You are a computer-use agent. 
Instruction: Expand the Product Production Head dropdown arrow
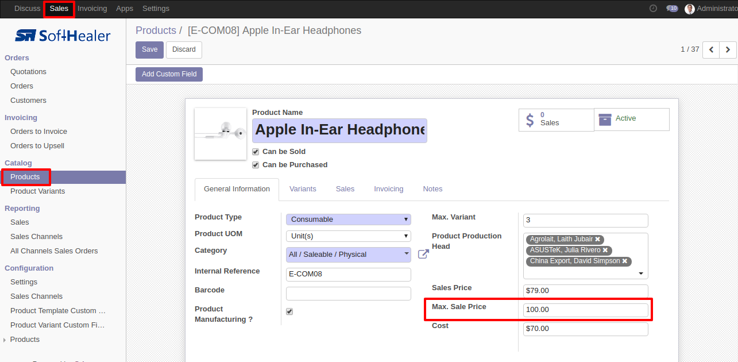point(641,274)
